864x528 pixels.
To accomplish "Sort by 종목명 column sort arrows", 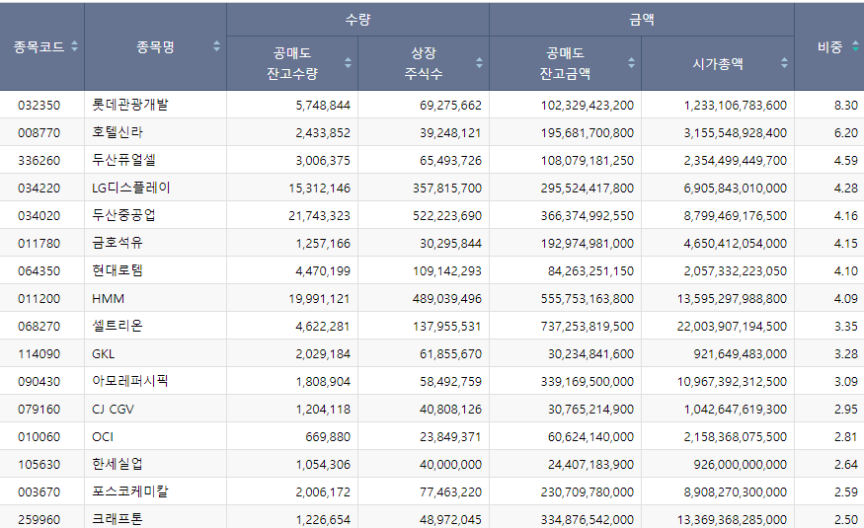I will coord(216,46).
